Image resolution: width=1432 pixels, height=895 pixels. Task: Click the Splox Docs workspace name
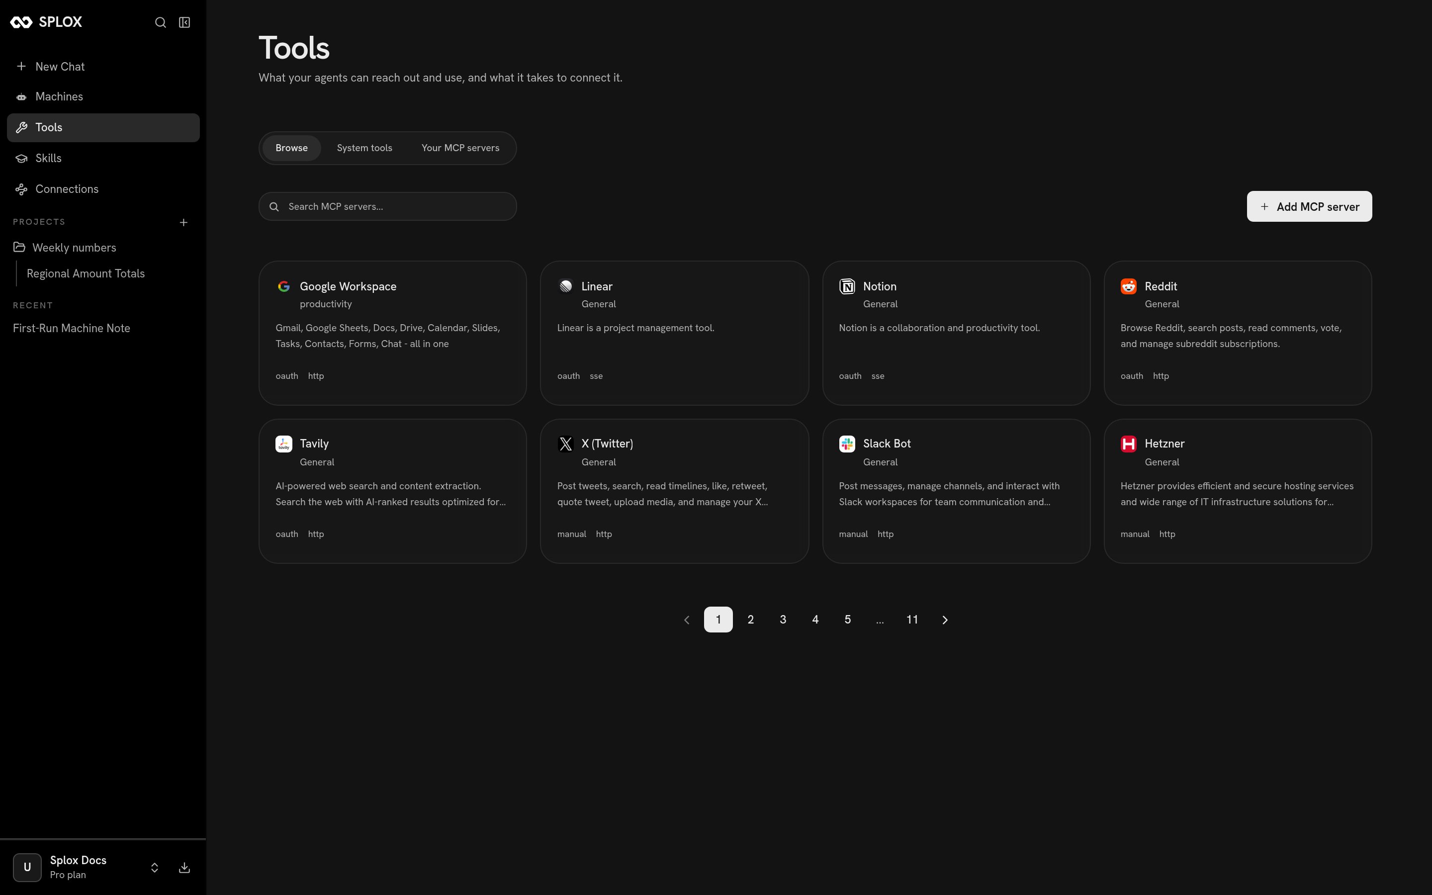tap(78, 860)
